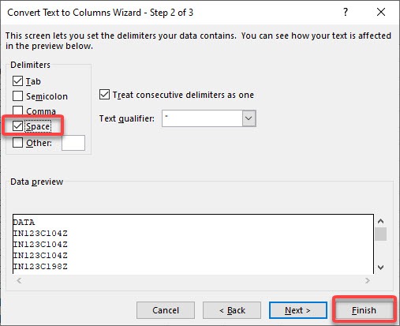
Task: Enable the Semicolon delimiter checkbox
Action: pos(17,96)
